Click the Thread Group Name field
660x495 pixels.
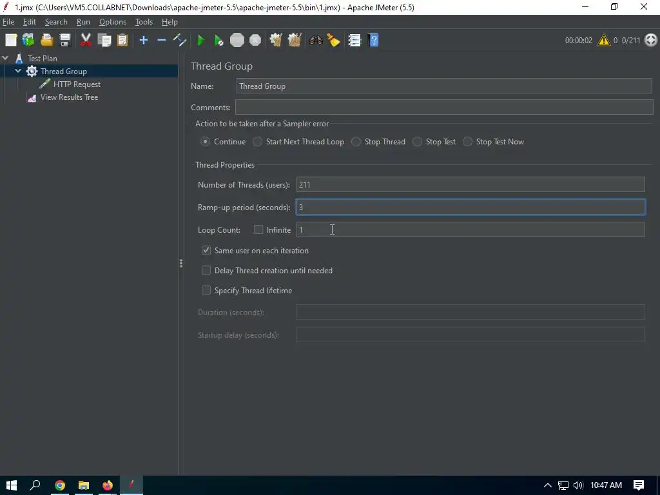point(444,86)
